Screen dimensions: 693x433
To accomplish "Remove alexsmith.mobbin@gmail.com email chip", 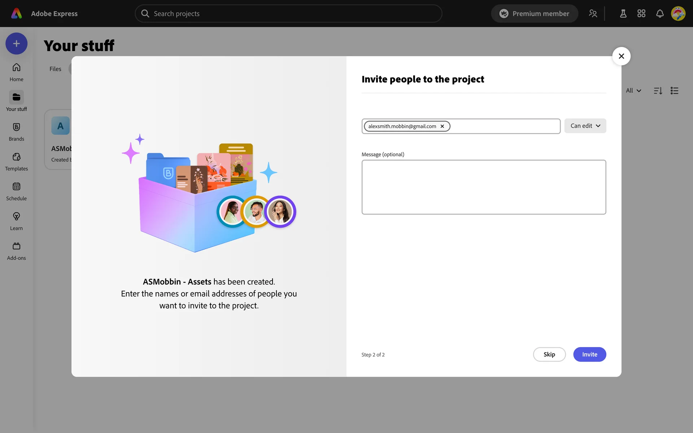I will pos(442,126).
